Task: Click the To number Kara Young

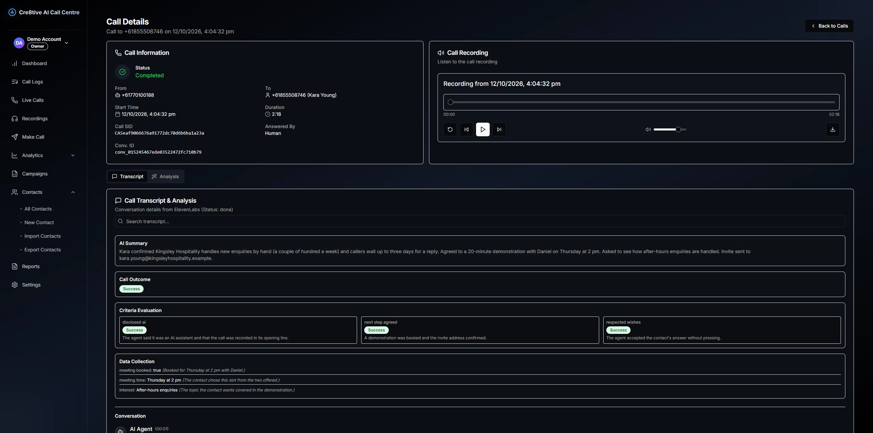Action: [x=304, y=95]
